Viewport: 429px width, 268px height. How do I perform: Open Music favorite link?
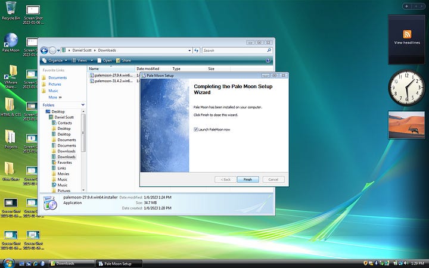(x=54, y=91)
